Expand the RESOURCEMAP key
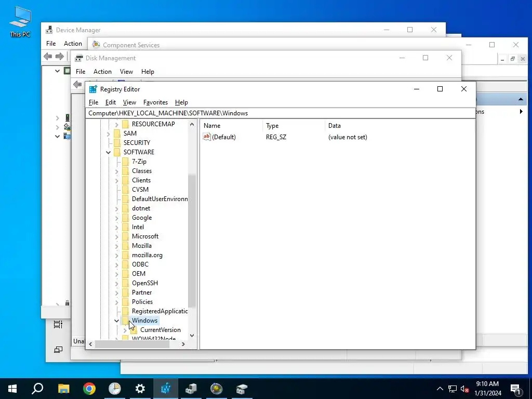This screenshot has width=532, height=399. click(116, 124)
